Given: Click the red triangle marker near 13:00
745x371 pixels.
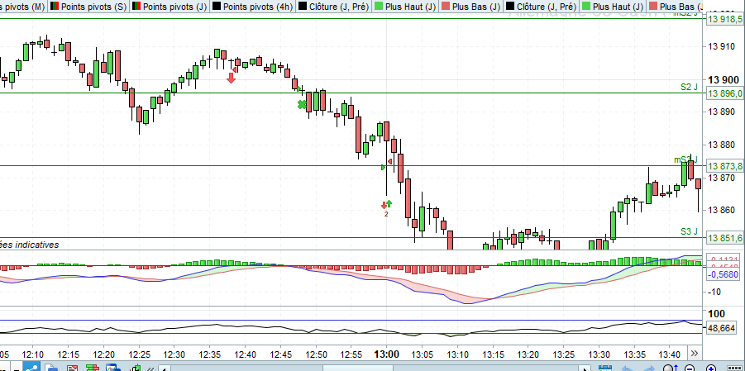Looking at the screenshot, I should tap(390, 161).
